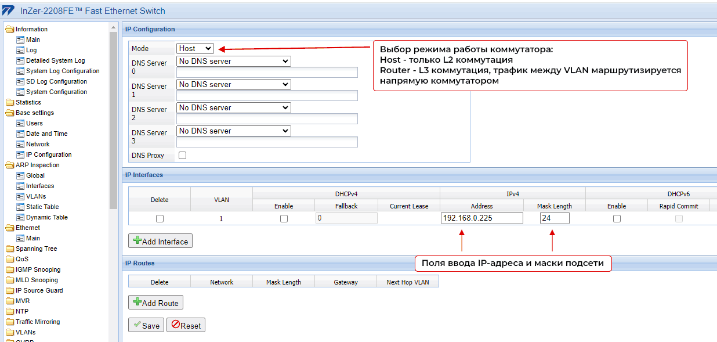Enable the DNS Proxy checkbox

(183, 156)
